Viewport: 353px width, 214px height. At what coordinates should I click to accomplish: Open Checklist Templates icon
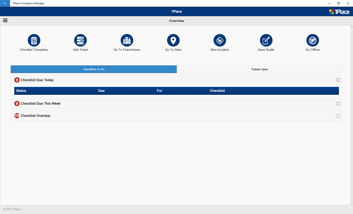(34, 40)
